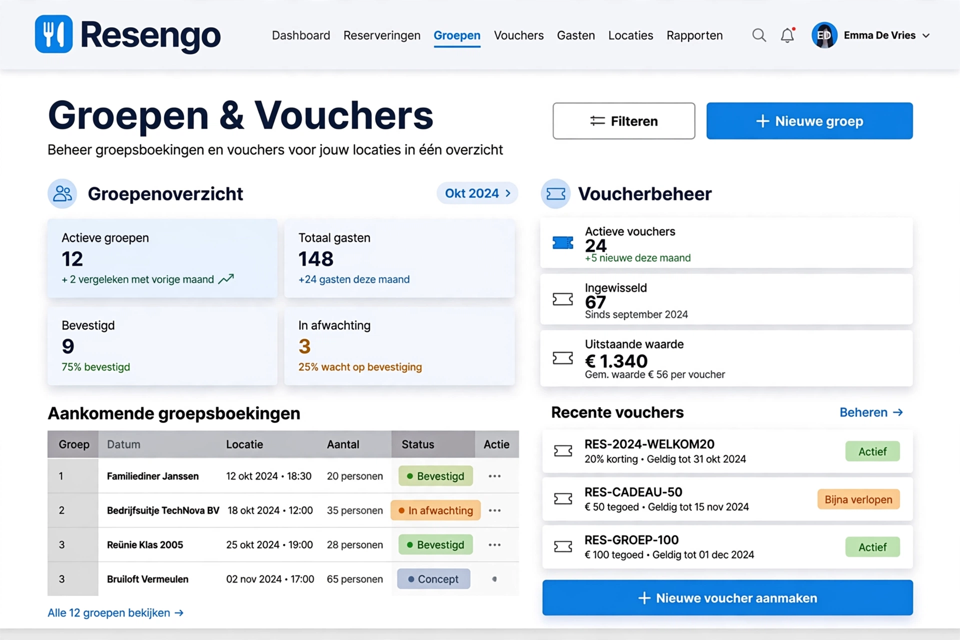Click Emma De Vries's avatar picture
960x640 pixels.
pos(824,35)
